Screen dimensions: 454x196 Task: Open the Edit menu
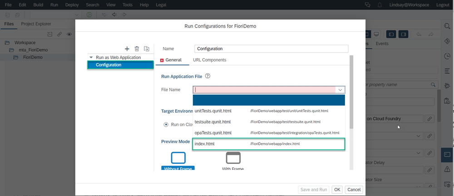(23, 5)
